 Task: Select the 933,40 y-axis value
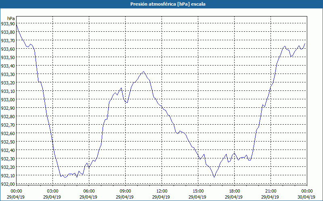(8, 66)
